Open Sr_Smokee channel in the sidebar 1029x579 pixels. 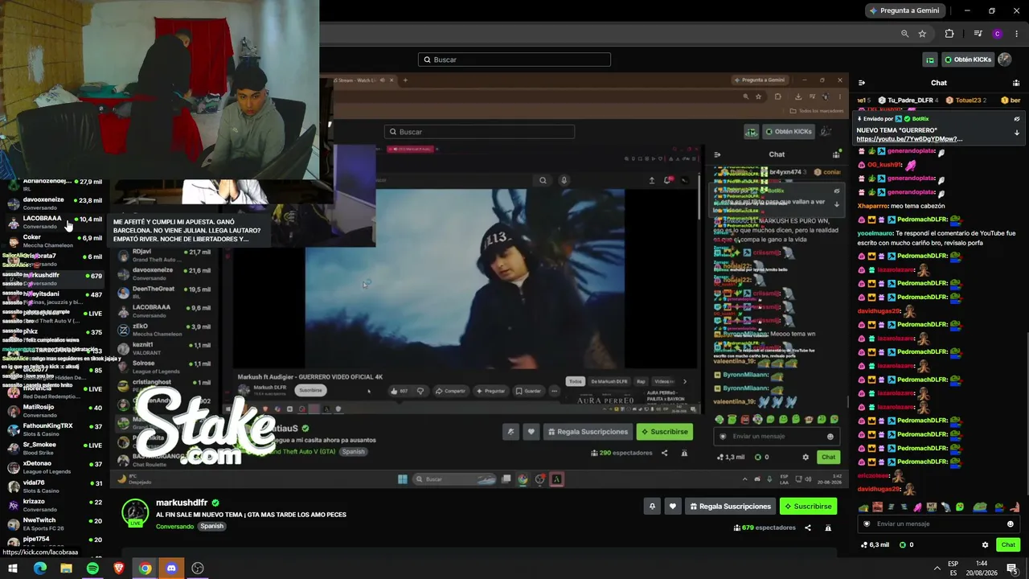click(x=55, y=448)
